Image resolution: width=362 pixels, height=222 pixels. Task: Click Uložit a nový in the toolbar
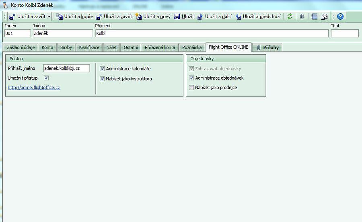tap(153, 16)
